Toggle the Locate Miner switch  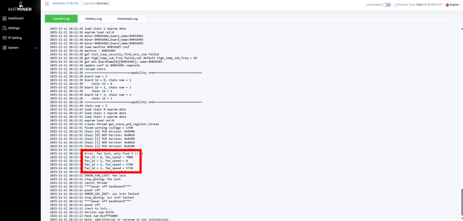click(x=387, y=5)
